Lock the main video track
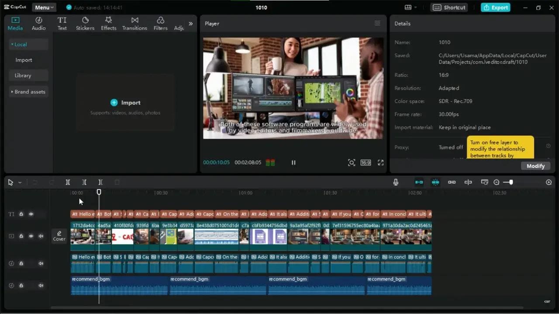The width and height of the screenshot is (559, 314). (21, 236)
